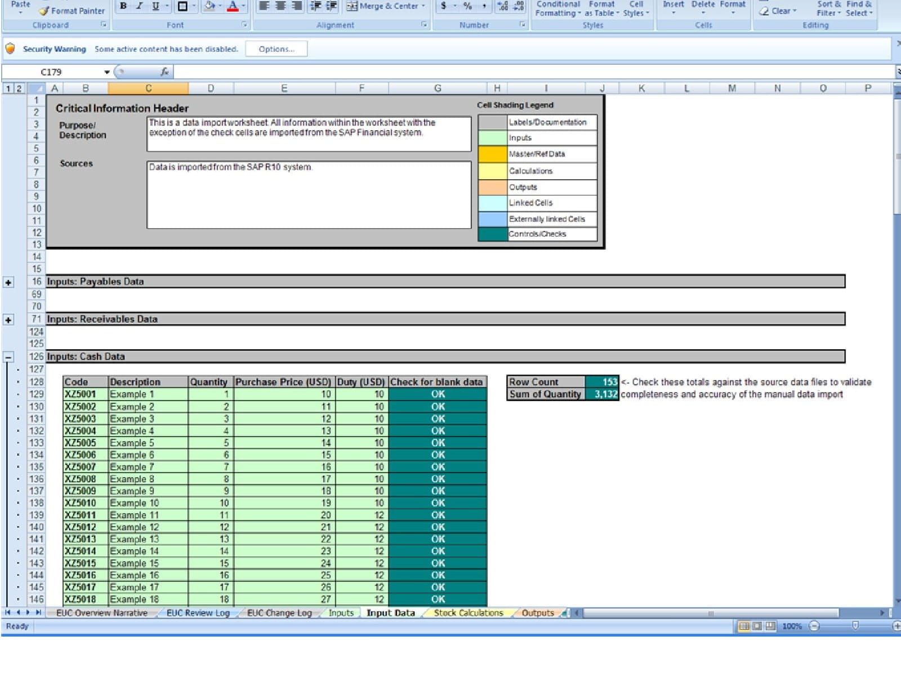Collapse the Cash Data group with minus button
This screenshot has height=676, width=901.
point(8,357)
